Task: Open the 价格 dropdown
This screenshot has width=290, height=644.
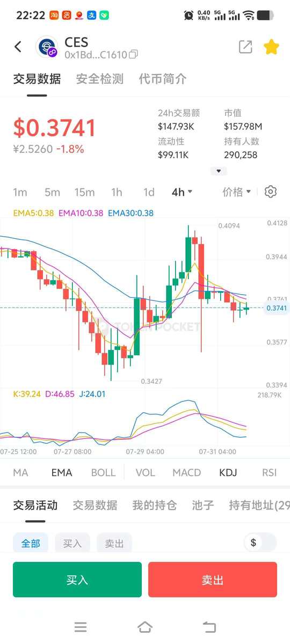Action: tap(237, 192)
